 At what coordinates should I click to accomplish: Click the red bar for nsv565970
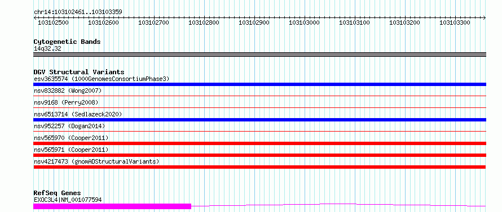pyautogui.click(x=259, y=143)
